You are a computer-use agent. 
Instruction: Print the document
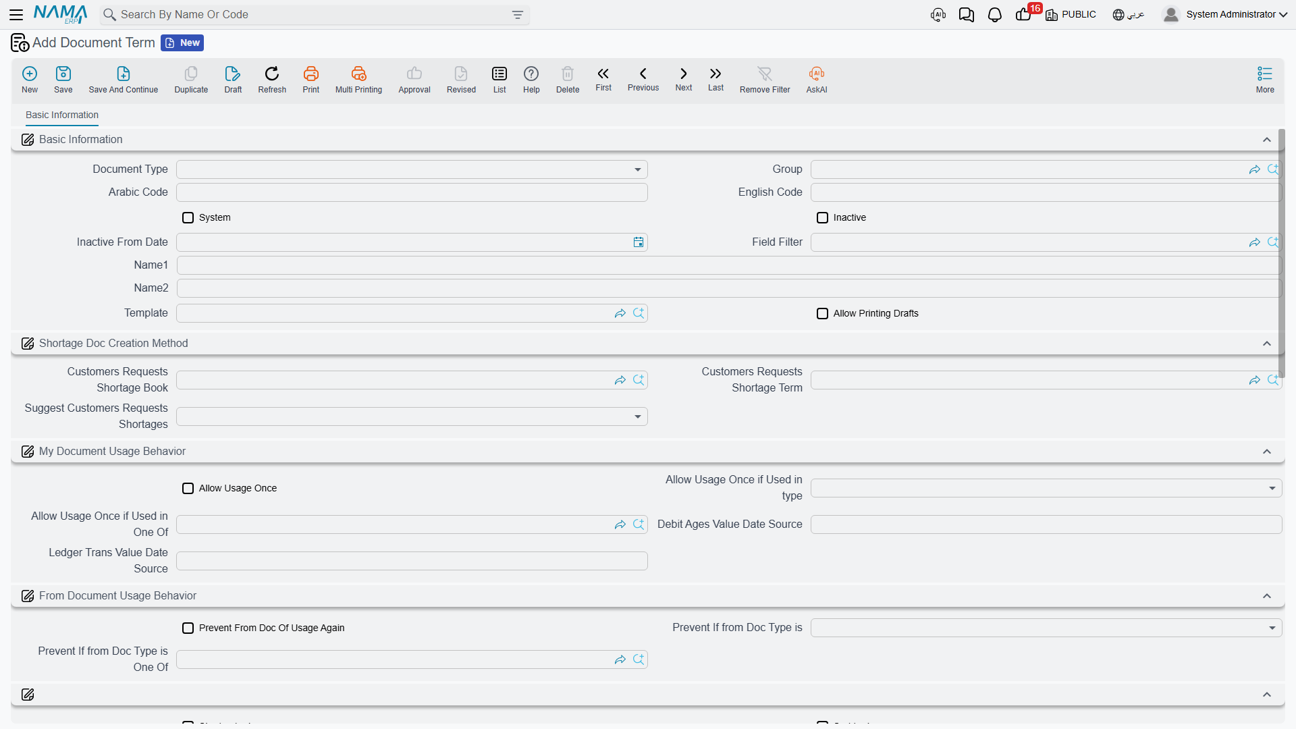311,80
